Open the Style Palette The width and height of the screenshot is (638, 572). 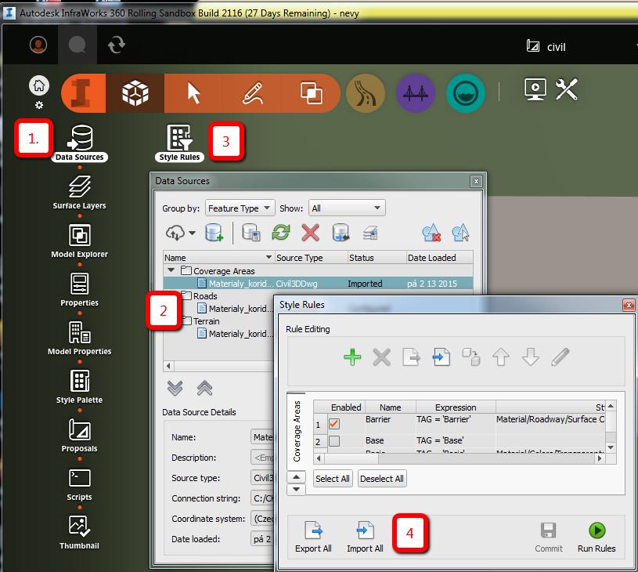coord(79,387)
